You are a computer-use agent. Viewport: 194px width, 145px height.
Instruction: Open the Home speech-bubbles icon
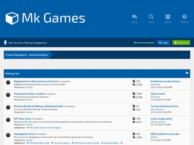(x=135, y=17)
